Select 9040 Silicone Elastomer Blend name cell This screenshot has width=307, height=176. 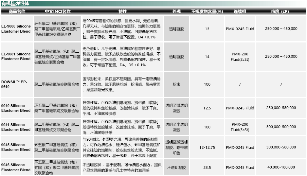coord(17,108)
